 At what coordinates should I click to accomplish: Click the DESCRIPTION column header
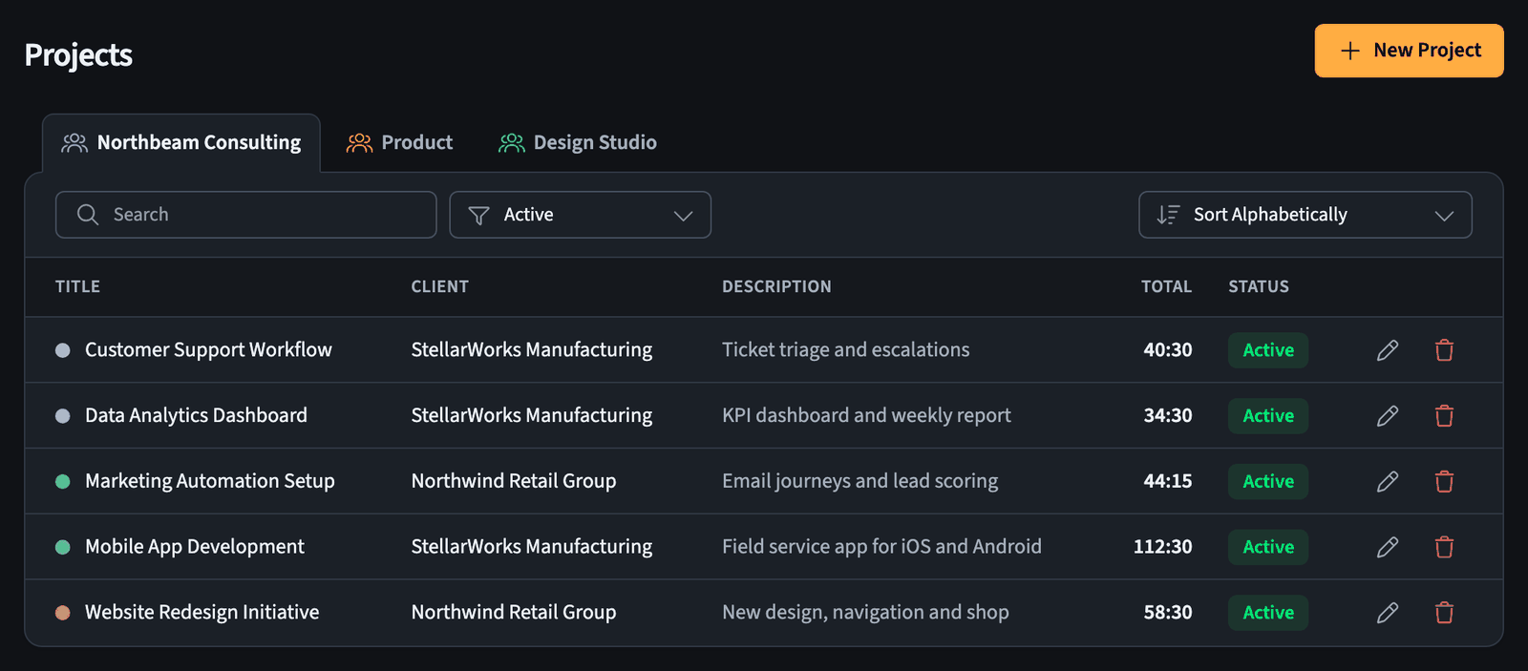point(776,286)
